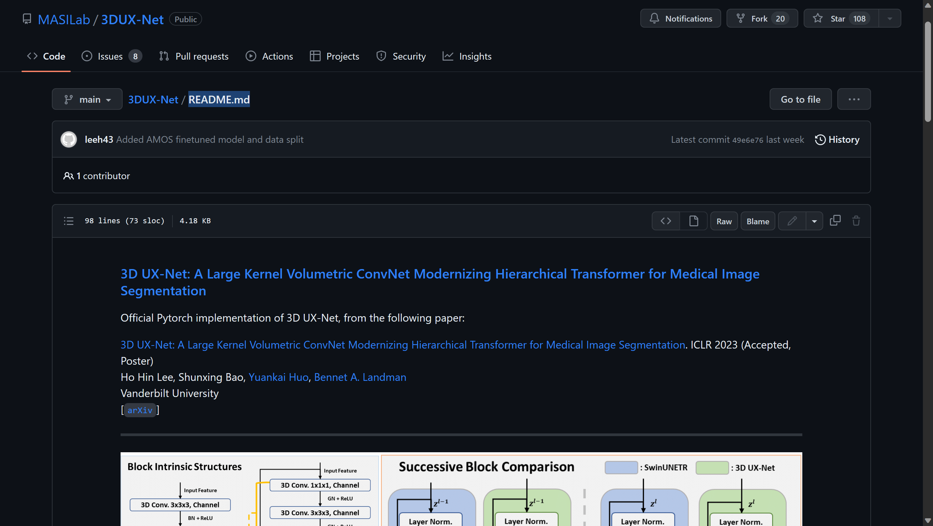The height and width of the screenshot is (526, 933).
Task: Click the leeh43 avatar image
Action: (x=68, y=139)
